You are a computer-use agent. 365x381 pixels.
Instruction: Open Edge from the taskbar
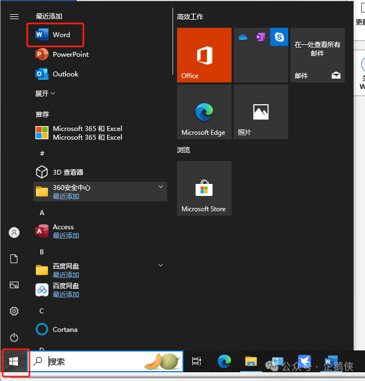click(x=224, y=361)
